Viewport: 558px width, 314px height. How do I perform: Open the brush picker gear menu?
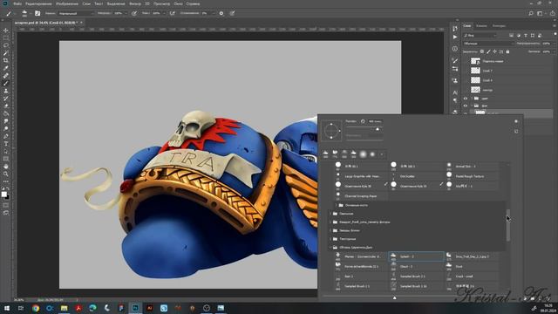click(x=516, y=121)
